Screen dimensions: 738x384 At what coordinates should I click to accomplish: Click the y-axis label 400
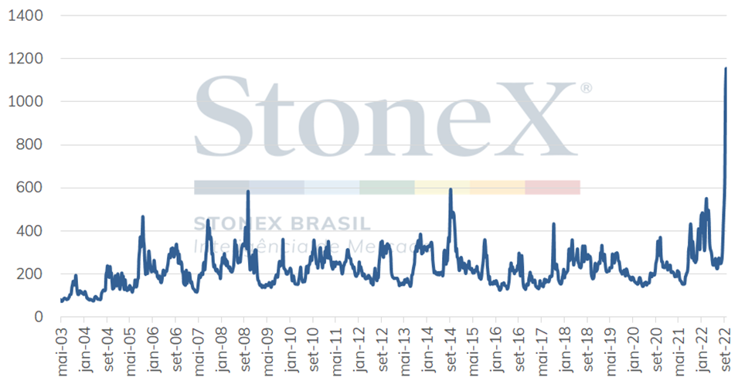[29, 230]
